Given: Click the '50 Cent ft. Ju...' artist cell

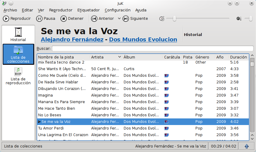Looking at the screenshot, I should click(x=105, y=69).
